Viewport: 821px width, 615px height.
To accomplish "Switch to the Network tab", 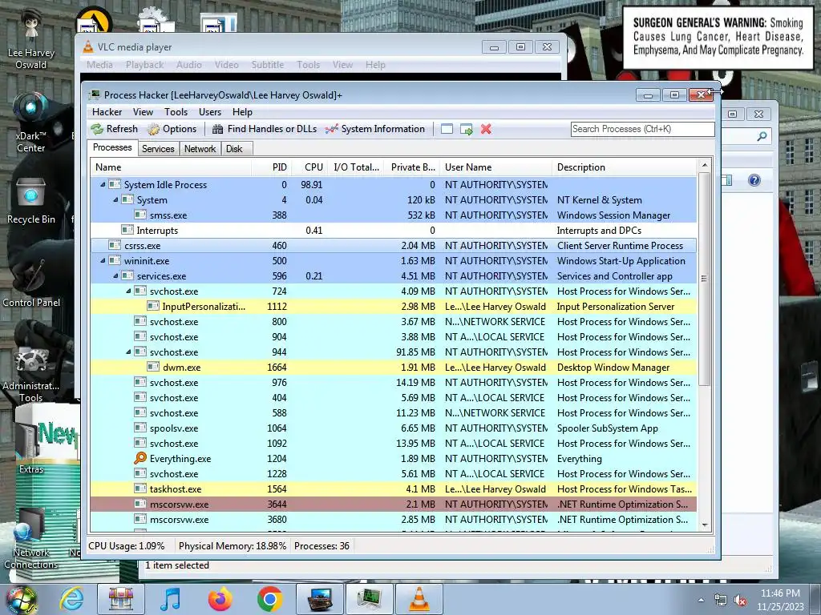I will 200,148.
